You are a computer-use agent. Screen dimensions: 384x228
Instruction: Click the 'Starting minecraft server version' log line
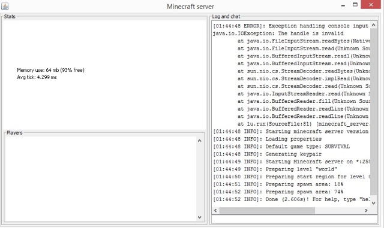tap(290, 132)
